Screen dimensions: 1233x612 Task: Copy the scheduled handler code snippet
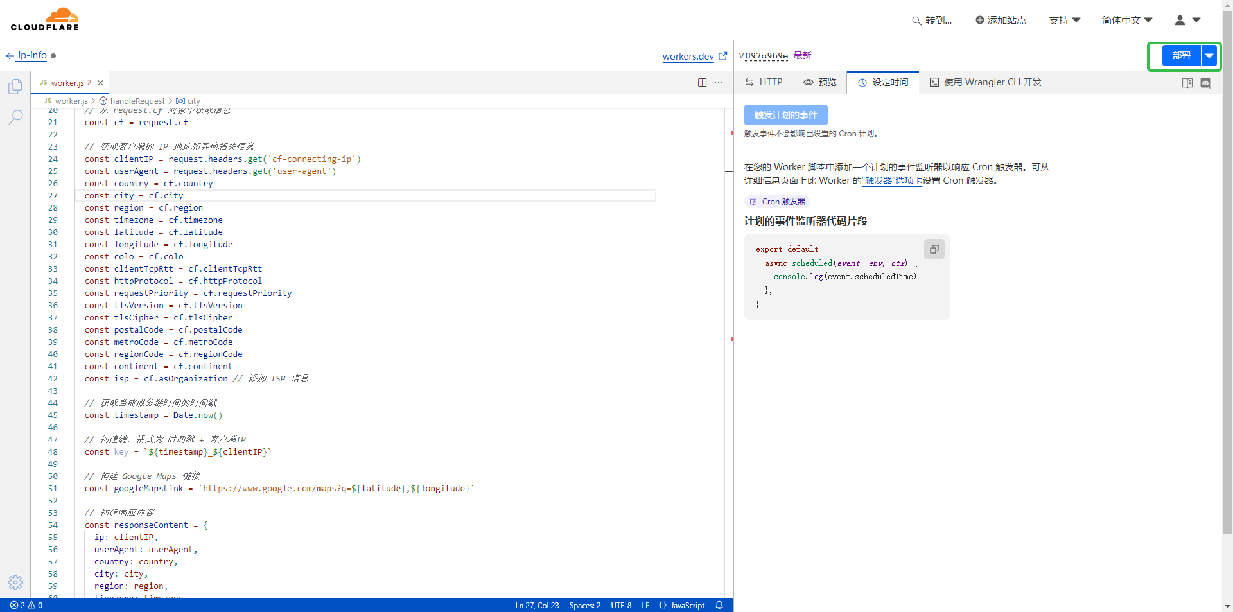[934, 249]
